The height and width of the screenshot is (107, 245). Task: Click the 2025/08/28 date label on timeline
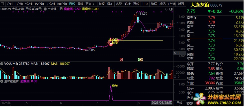point(162,103)
